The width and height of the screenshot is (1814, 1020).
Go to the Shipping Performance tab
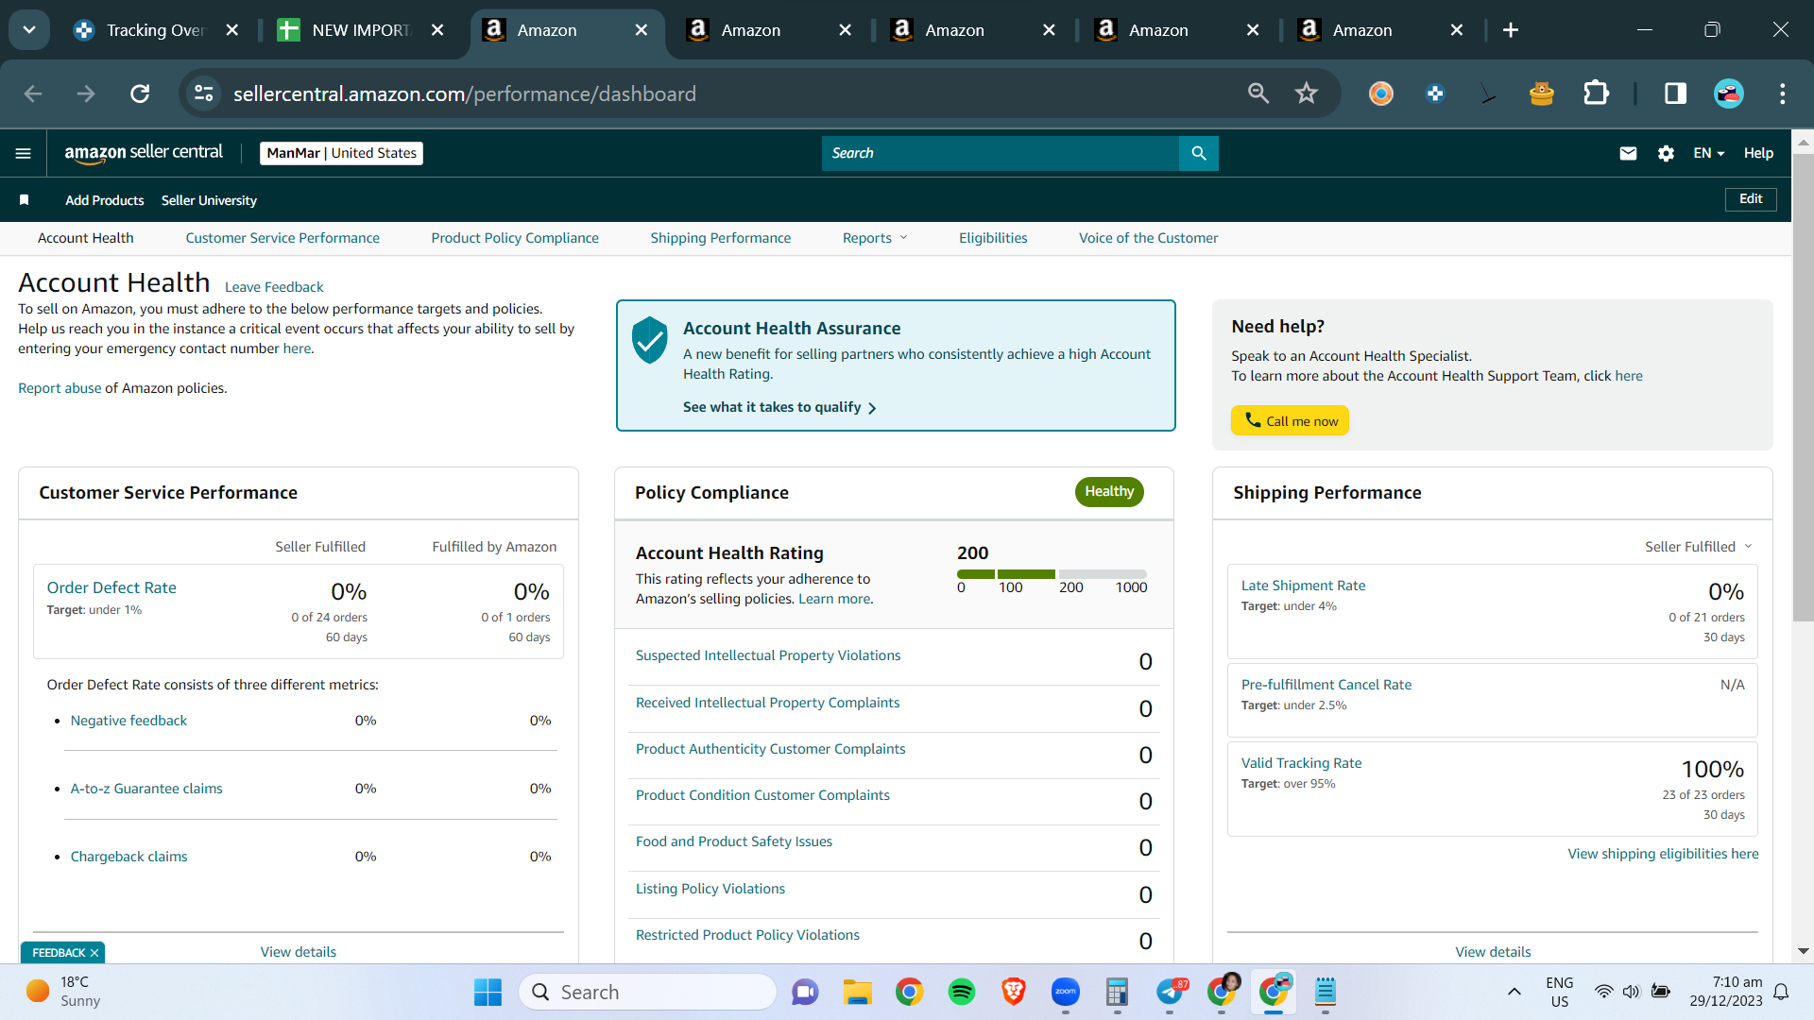tap(720, 238)
